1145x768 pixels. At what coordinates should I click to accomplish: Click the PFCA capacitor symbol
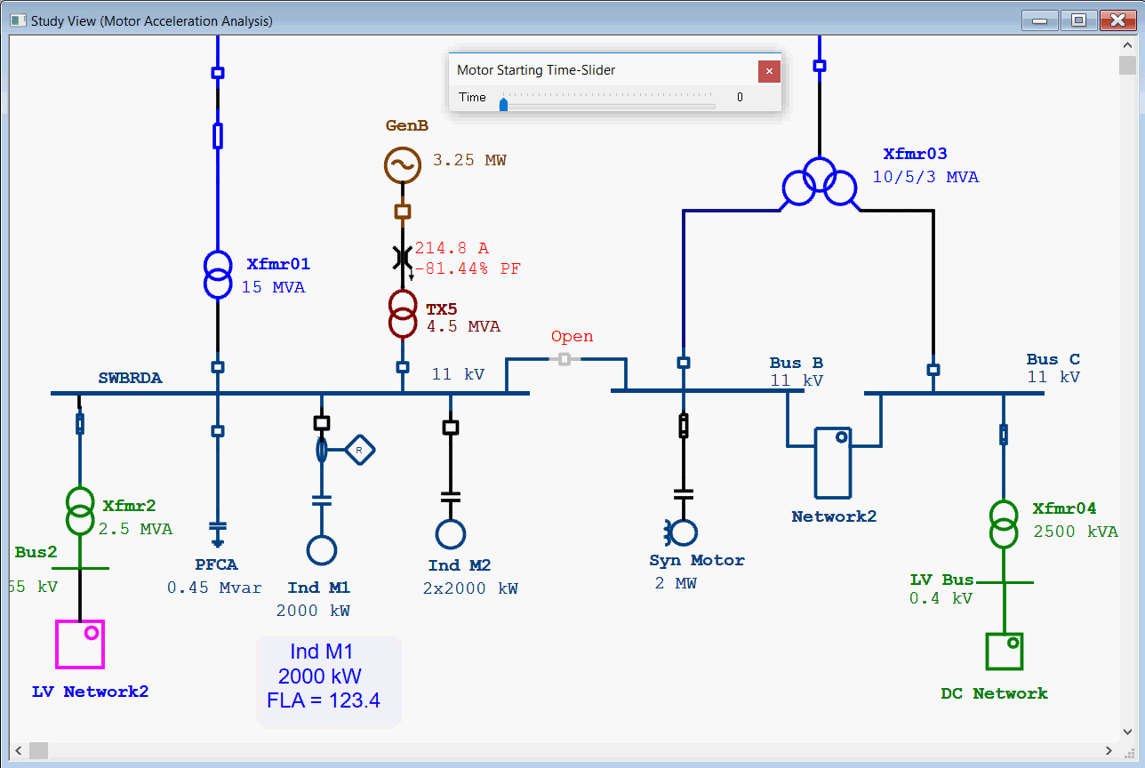(217, 533)
